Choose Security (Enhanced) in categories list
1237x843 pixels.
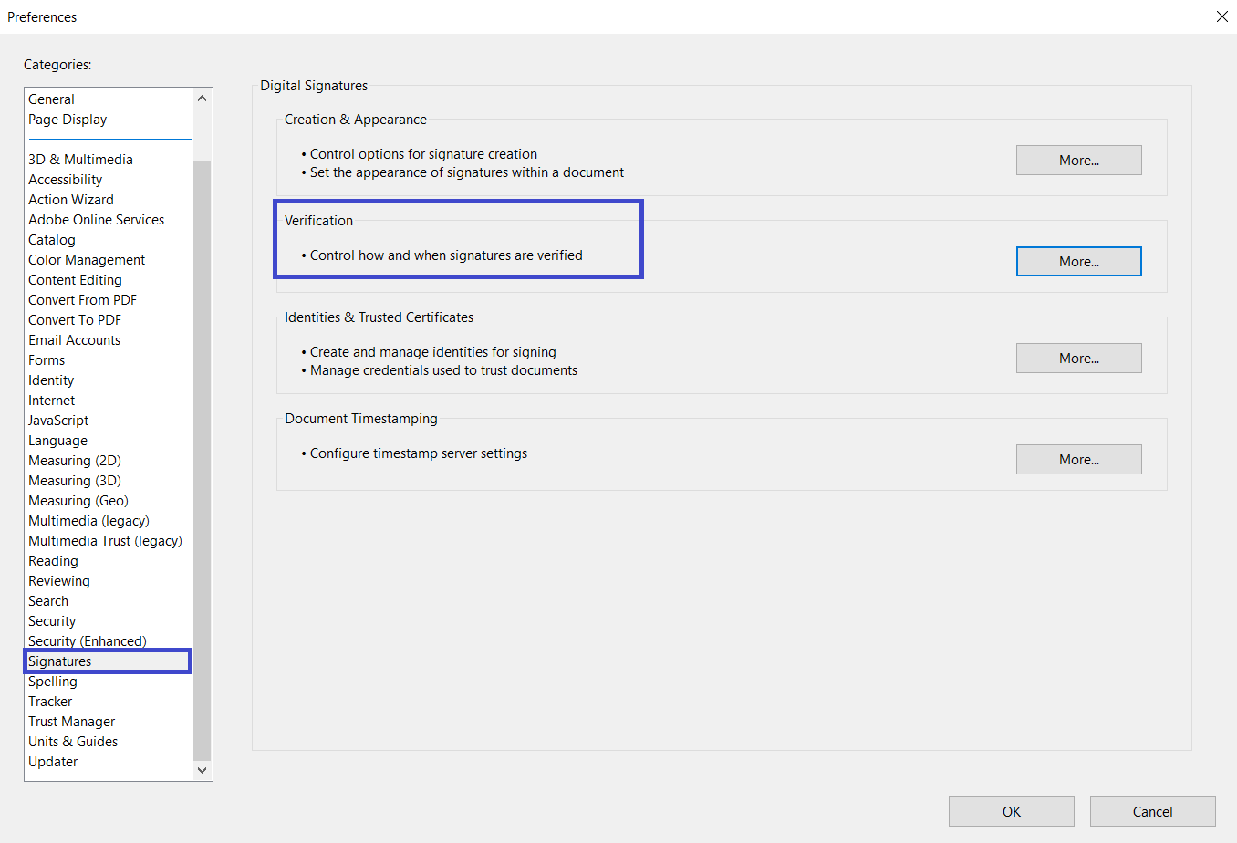(x=88, y=641)
